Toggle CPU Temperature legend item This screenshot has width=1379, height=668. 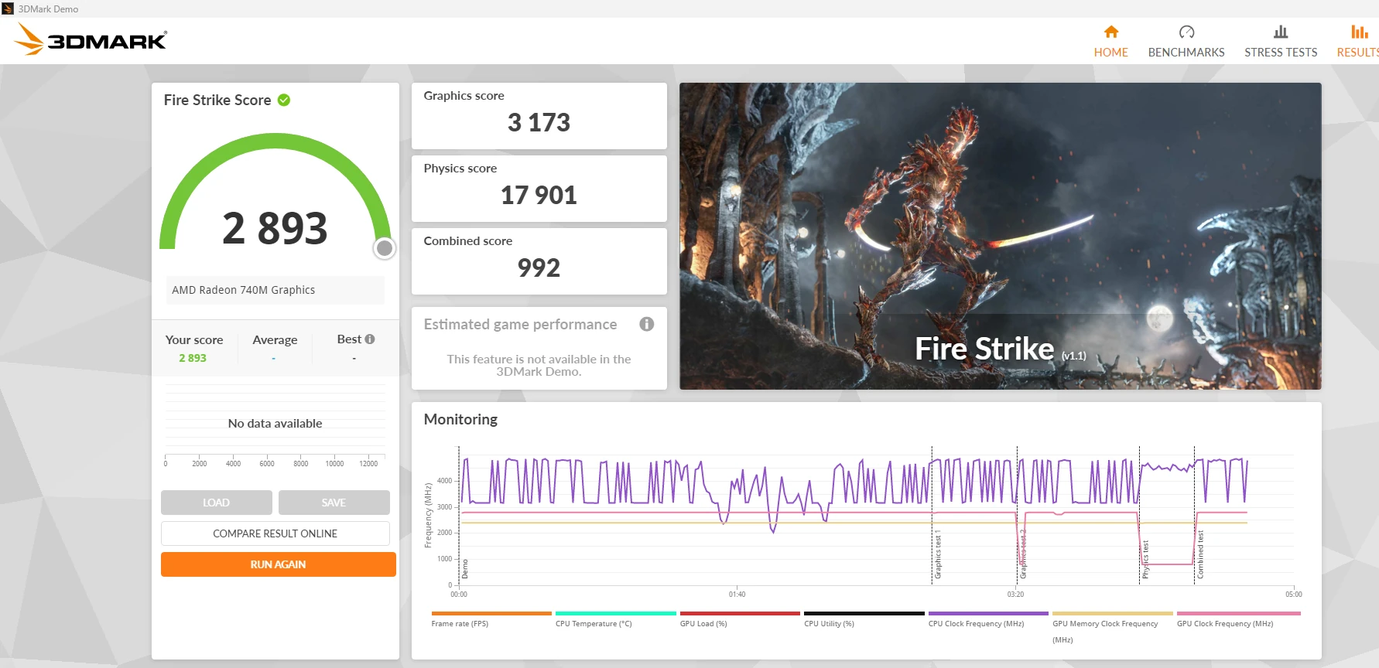615,619
